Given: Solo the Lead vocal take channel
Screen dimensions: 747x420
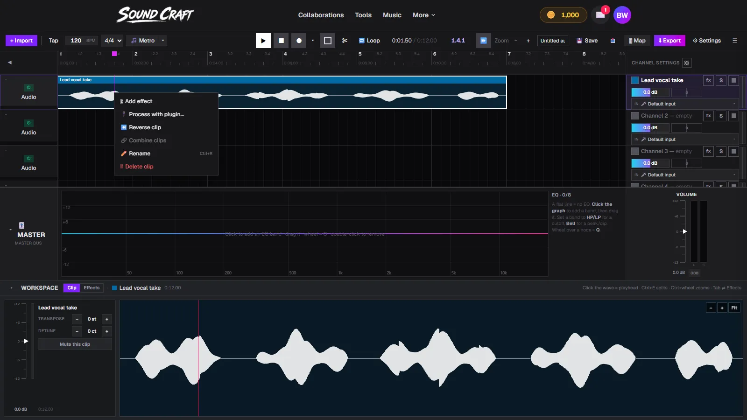Looking at the screenshot, I should (x=721, y=80).
